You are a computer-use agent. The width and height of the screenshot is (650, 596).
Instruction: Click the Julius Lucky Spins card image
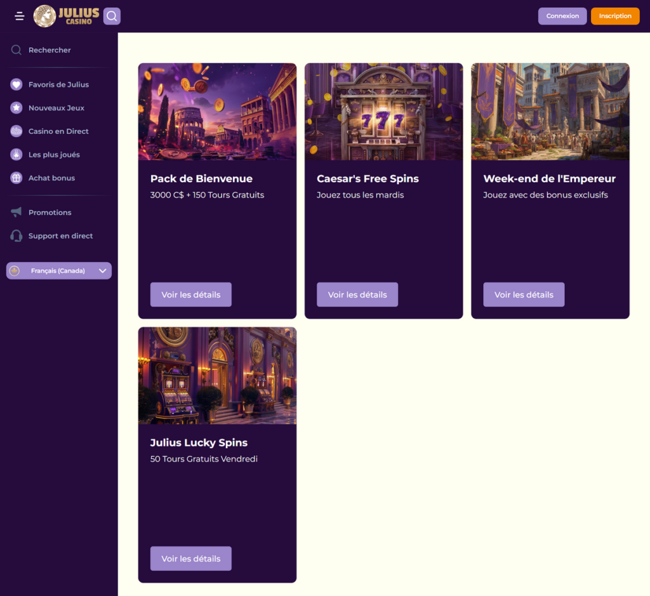click(x=217, y=376)
